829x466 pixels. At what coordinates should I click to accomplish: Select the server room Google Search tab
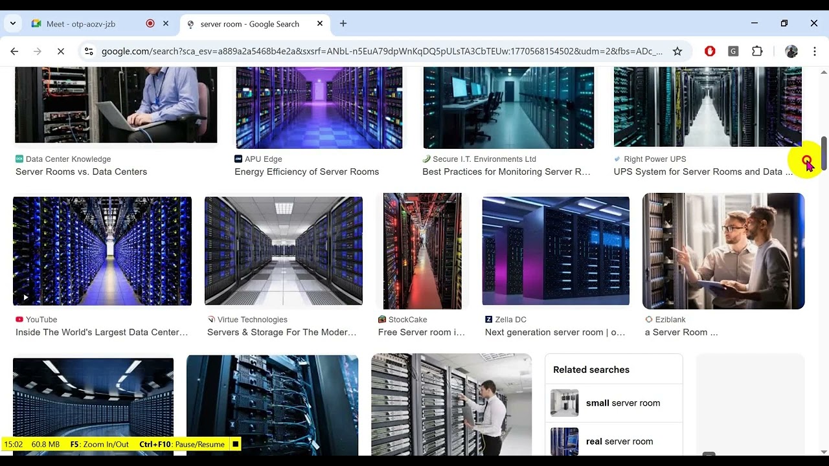coord(249,24)
